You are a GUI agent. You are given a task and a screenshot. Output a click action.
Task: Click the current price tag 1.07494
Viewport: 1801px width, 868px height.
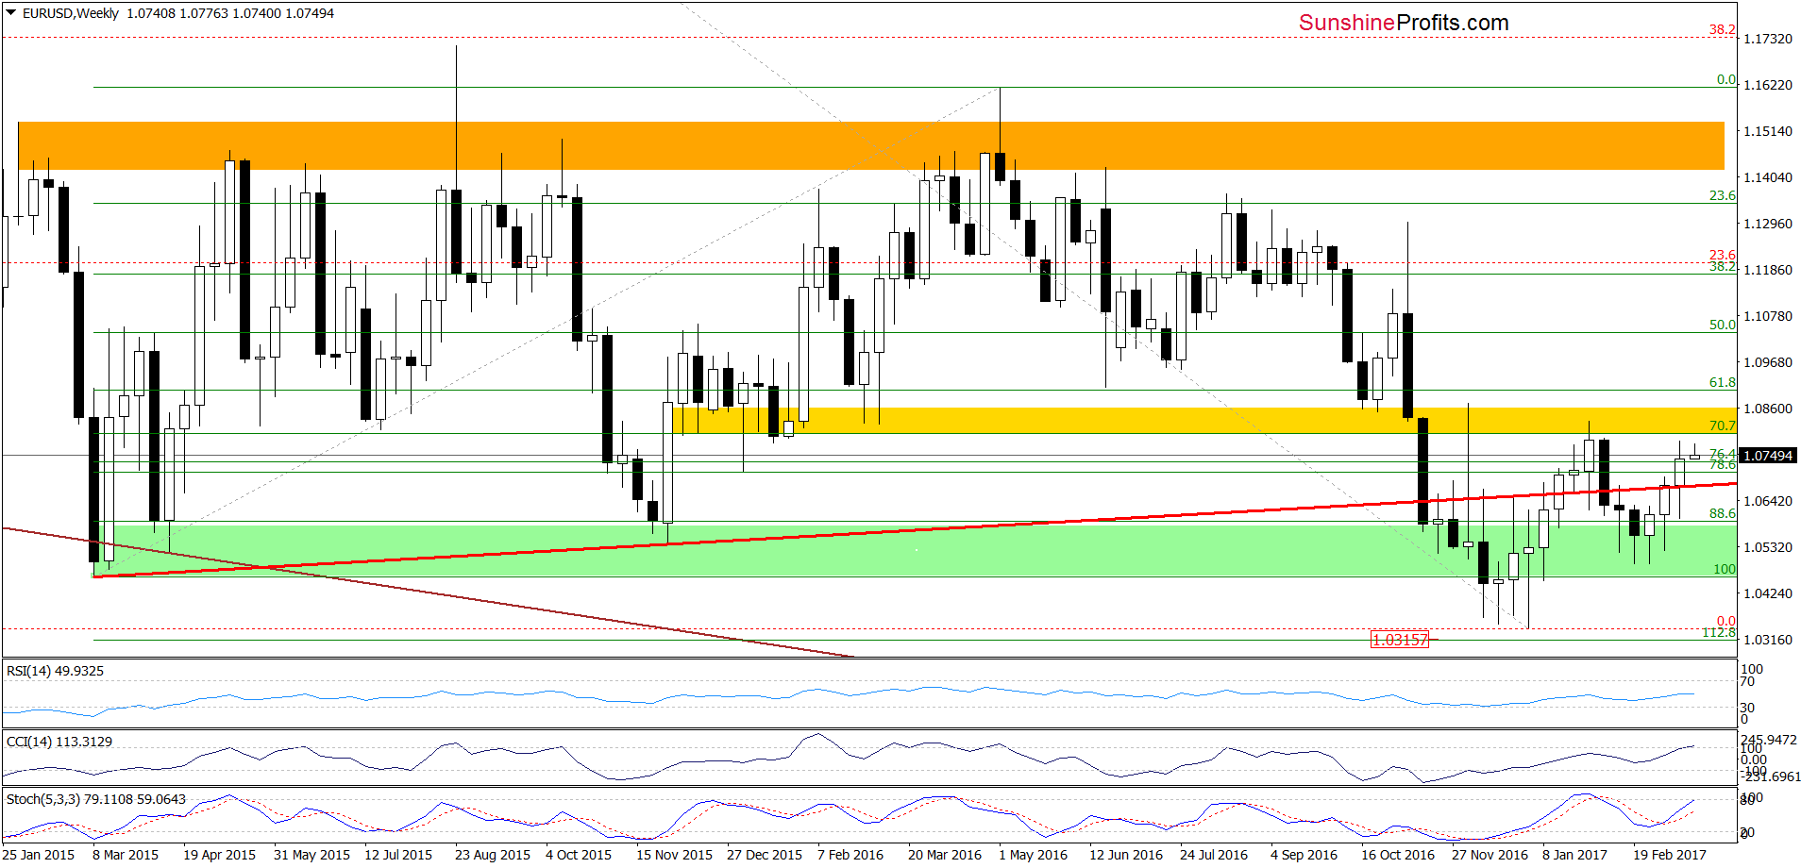pyautogui.click(x=1768, y=456)
